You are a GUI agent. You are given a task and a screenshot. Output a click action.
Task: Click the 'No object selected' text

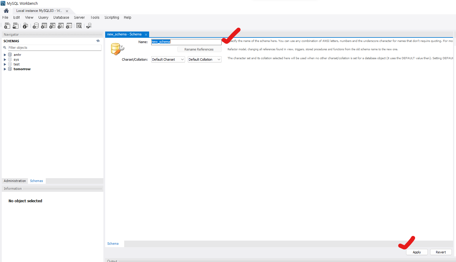pos(25,201)
